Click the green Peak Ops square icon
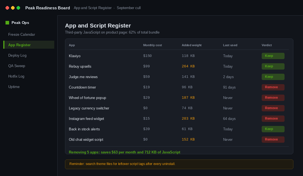303x176 pixels. pos(7,23)
